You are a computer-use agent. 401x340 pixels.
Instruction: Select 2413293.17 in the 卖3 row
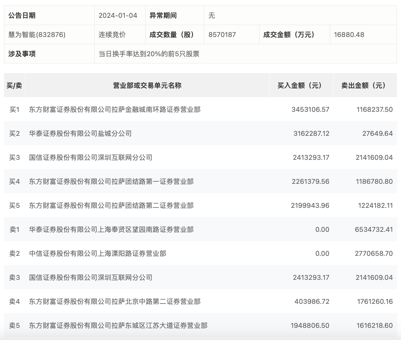point(311,277)
